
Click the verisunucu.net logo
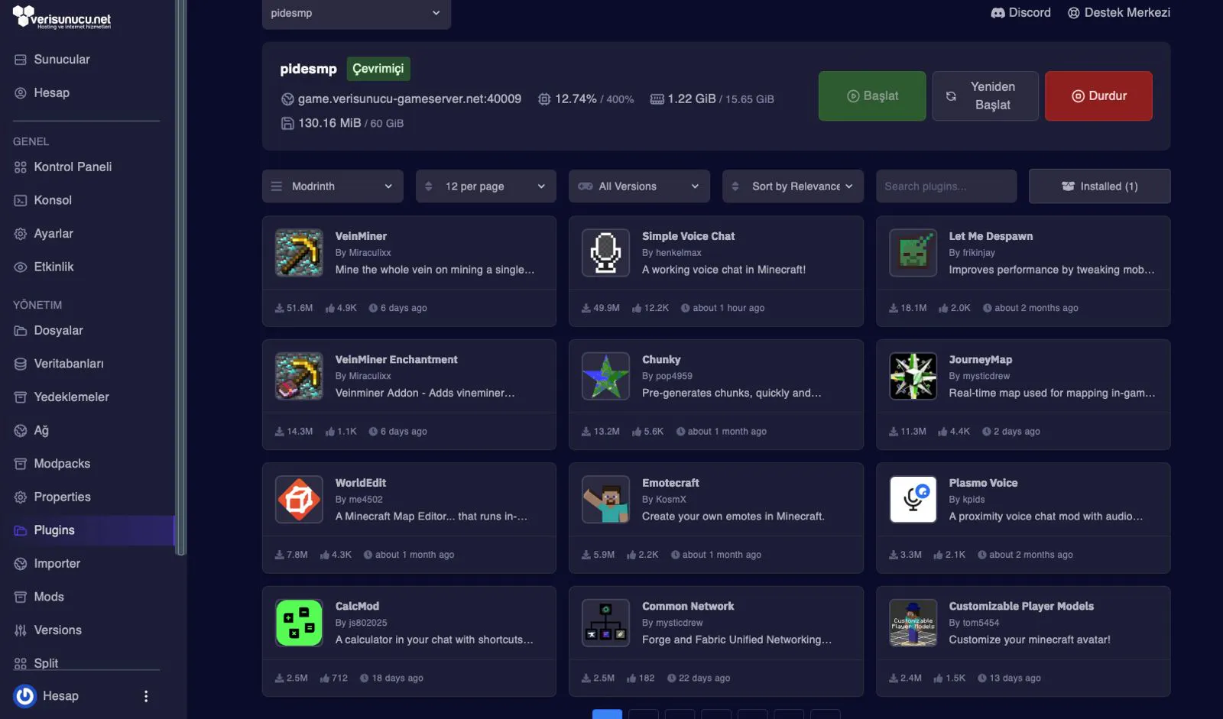[62, 17]
